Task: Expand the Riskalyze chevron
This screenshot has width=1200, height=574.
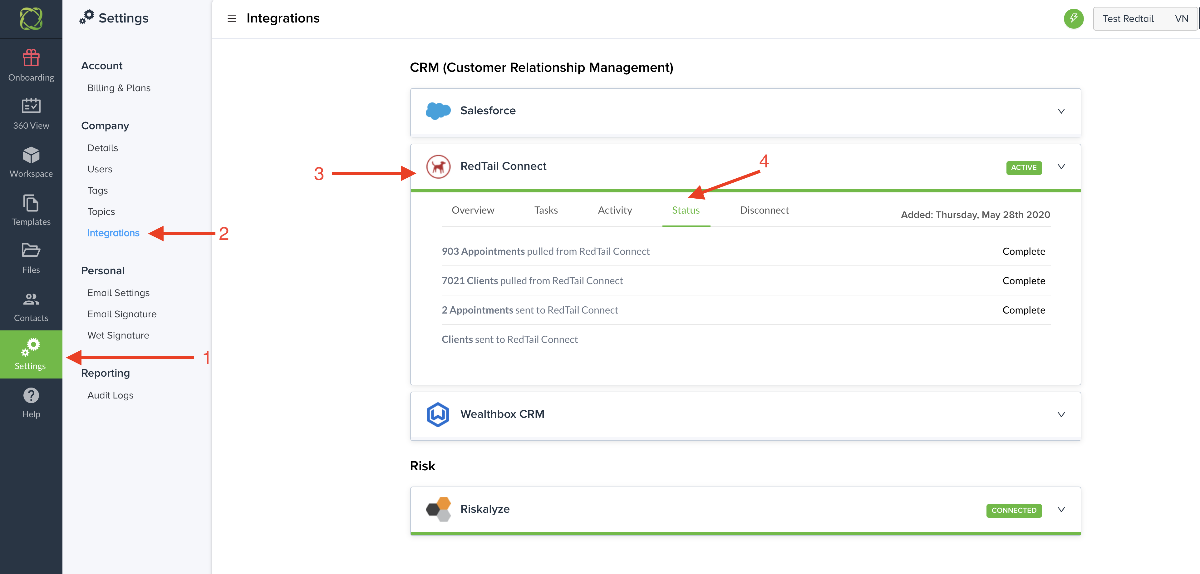Action: pos(1061,509)
